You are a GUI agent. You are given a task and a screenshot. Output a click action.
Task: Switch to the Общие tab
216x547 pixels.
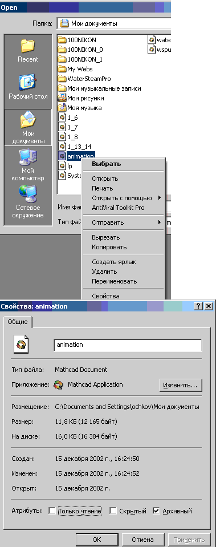18,322
